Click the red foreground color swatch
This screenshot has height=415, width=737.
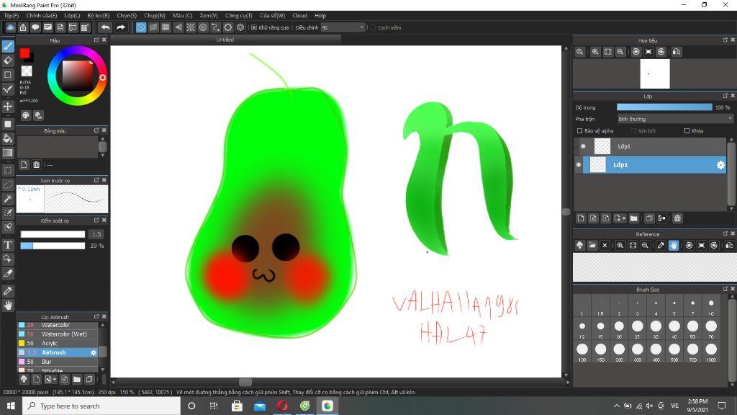point(24,53)
